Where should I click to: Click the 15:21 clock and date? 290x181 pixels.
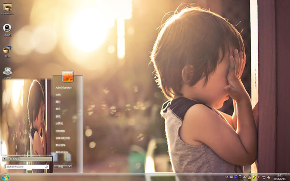pos(279,177)
